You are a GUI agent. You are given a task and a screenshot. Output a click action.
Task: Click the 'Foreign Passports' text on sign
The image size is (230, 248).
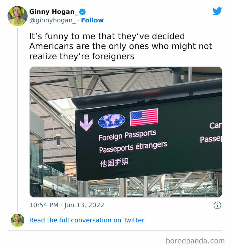pos(127,135)
